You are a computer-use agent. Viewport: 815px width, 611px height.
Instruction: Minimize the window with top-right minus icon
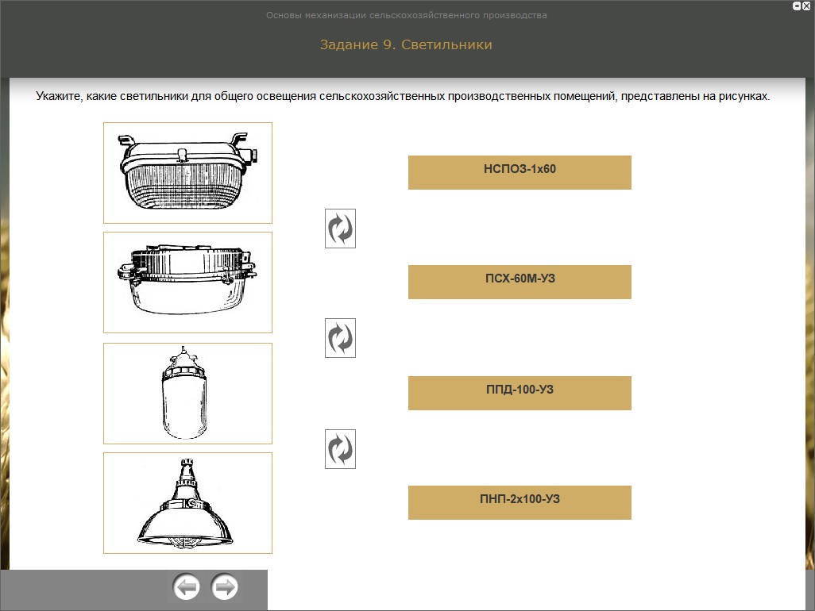[x=797, y=6]
